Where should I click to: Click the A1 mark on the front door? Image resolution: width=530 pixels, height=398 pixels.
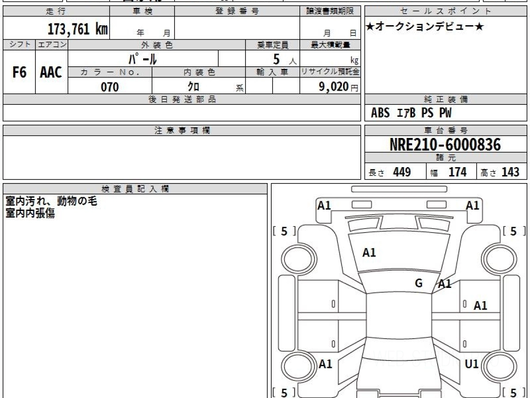(x=481, y=306)
